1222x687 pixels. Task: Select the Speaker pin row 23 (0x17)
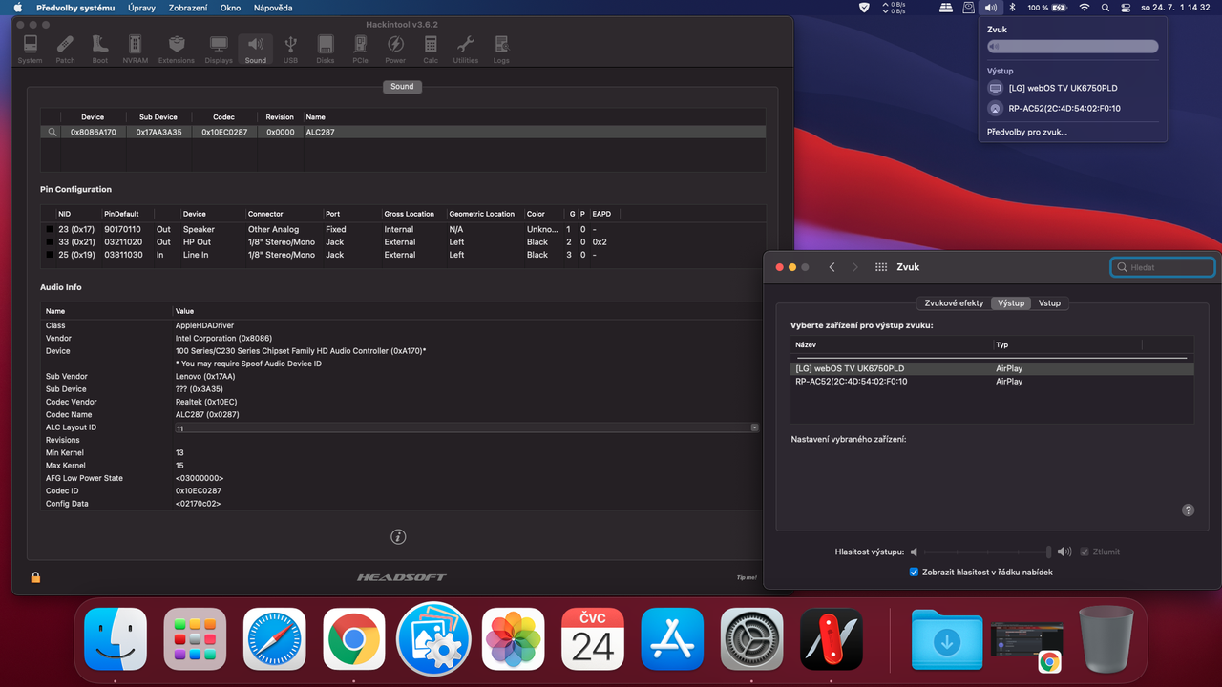click(402, 229)
